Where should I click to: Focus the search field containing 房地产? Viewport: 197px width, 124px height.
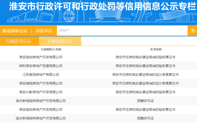(x=122, y=31)
